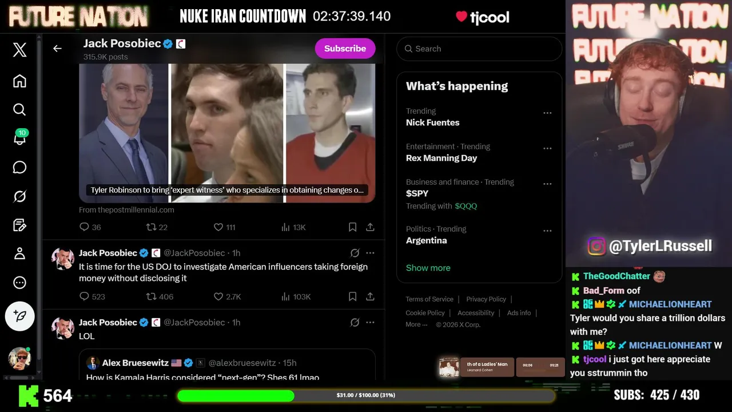The height and width of the screenshot is (412, 732).
Task: Open Messages chat bubble icon in sidebar
Action: [x=19, y=167]
